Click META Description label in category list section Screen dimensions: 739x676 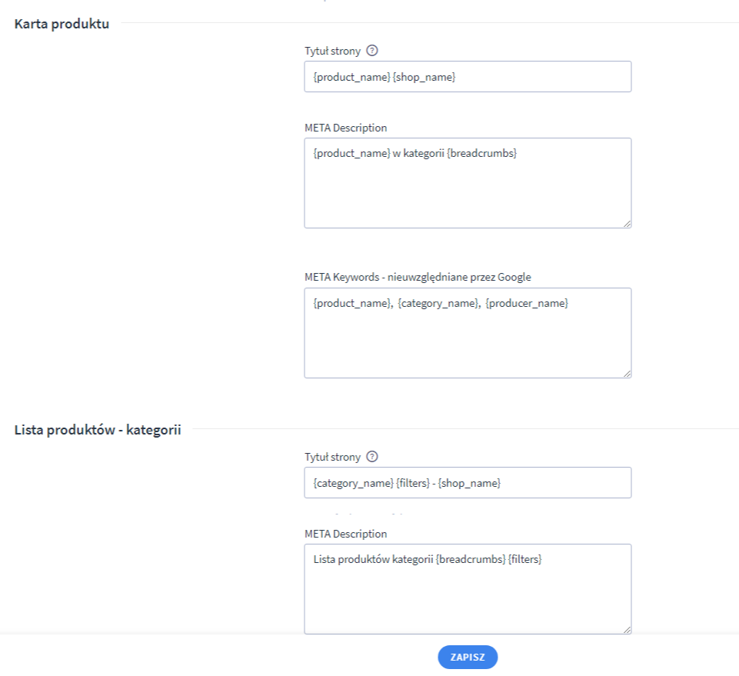pyautogui.click(x=345, y=534)
